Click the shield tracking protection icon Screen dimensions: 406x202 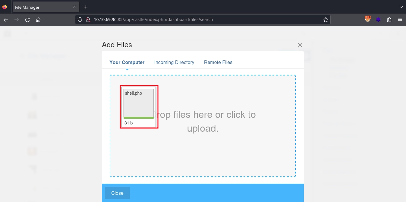pyautogui.click(x=80, y=20)
